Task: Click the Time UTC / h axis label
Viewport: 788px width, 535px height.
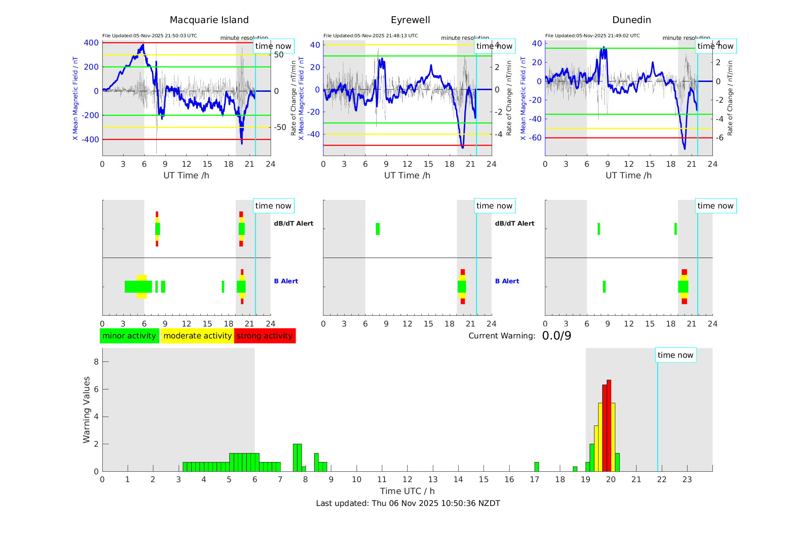Action: pos(407,491)
